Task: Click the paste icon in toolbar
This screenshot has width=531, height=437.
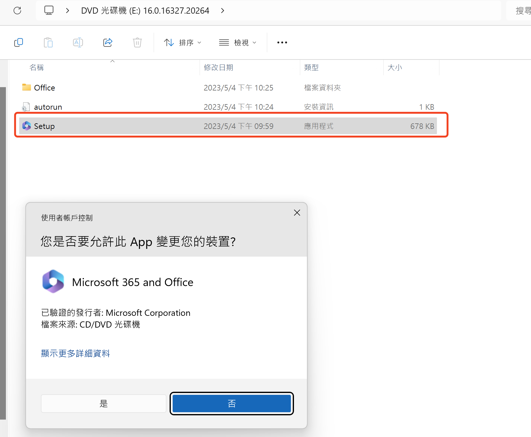Action: pos(48,42)
